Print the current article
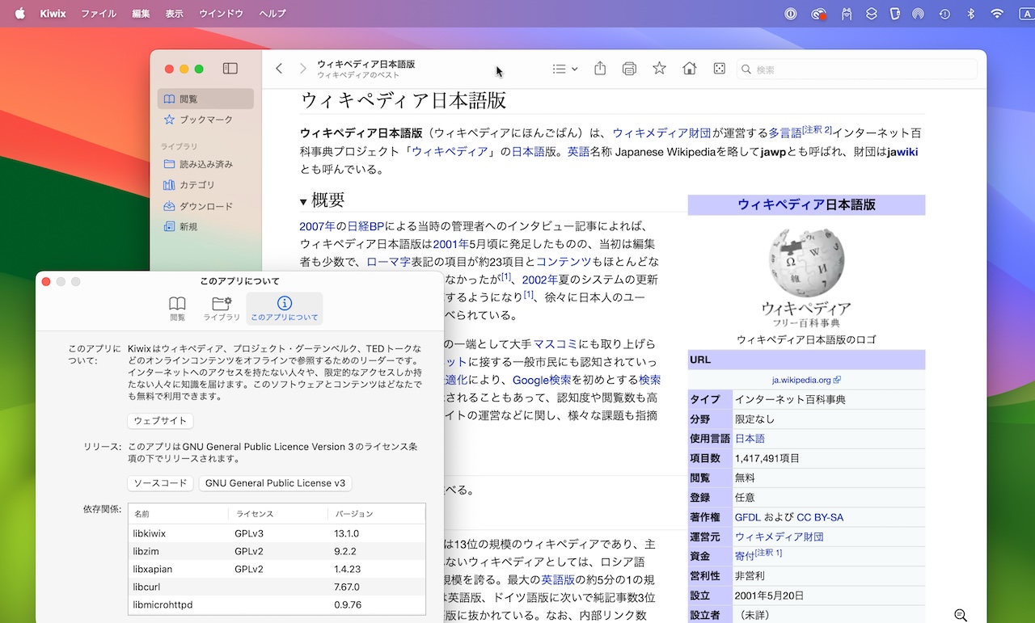This screenshot has height=623, width=1035. tap(629, 69)
